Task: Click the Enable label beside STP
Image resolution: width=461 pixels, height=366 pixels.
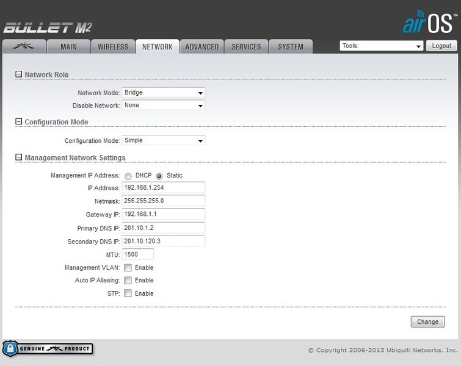Action: [x=144, y=293]
